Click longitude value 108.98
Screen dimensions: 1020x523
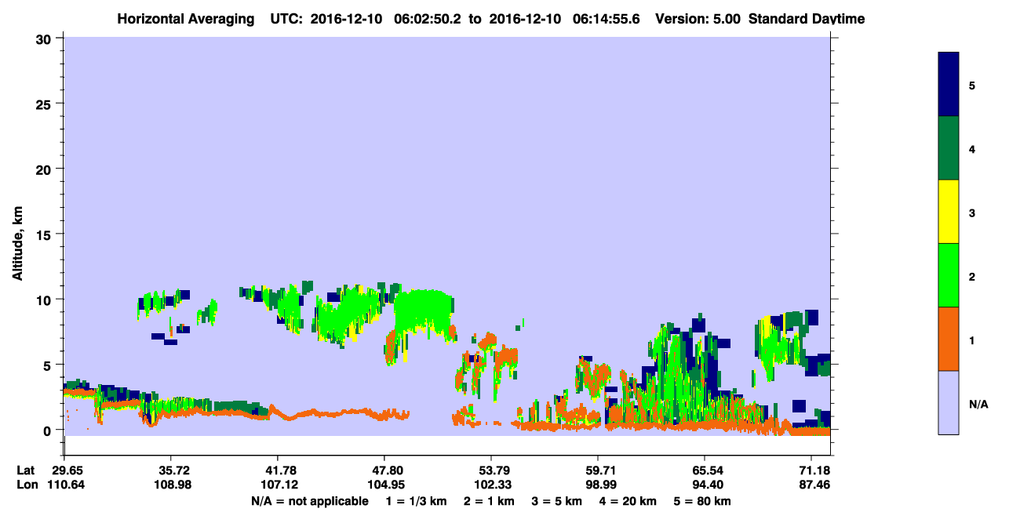[x=171, y=485]
